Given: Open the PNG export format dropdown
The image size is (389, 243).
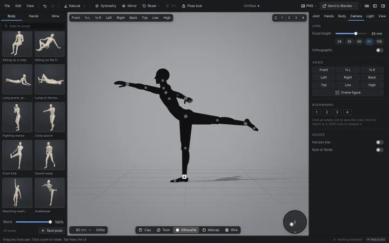Looking at the screenshot, I should pyautogui.click(x=309, y=6).
